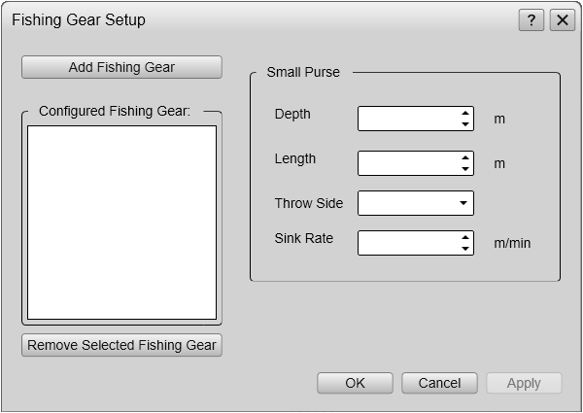Focus the Depth input field

(408, 119)
